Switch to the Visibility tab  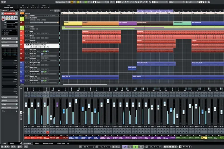click(12, 10)
